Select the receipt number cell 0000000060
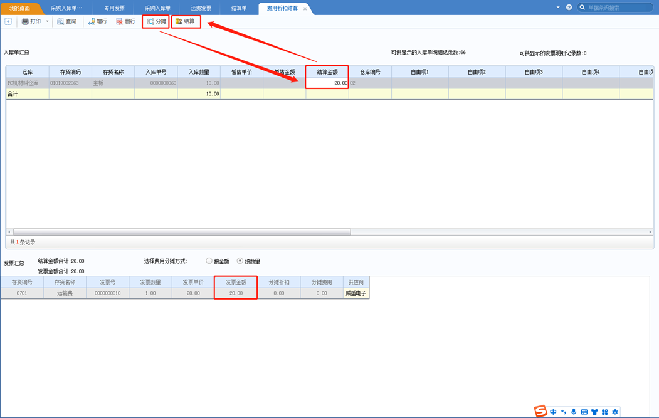 coord(156,83)
